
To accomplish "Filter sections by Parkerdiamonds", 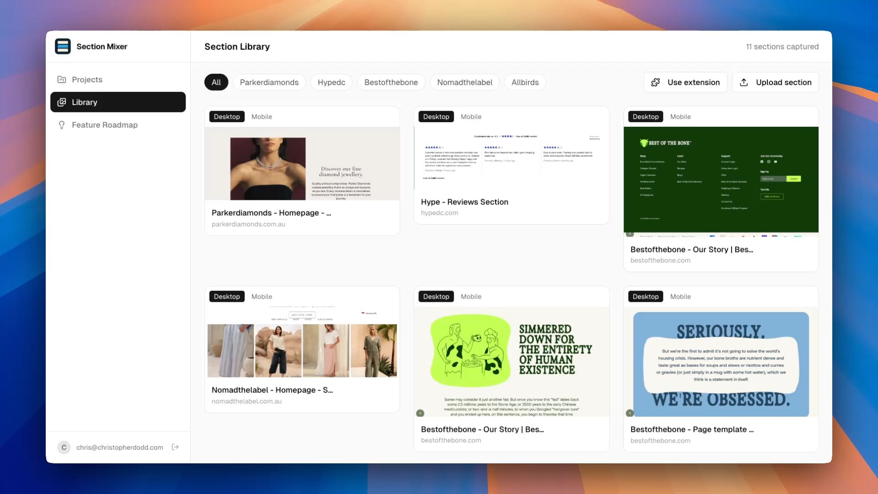I will pos(269,82).
